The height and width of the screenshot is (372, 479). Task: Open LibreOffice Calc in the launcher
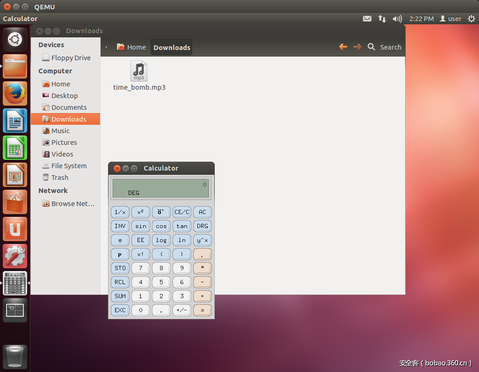click(x=15, y=148)
